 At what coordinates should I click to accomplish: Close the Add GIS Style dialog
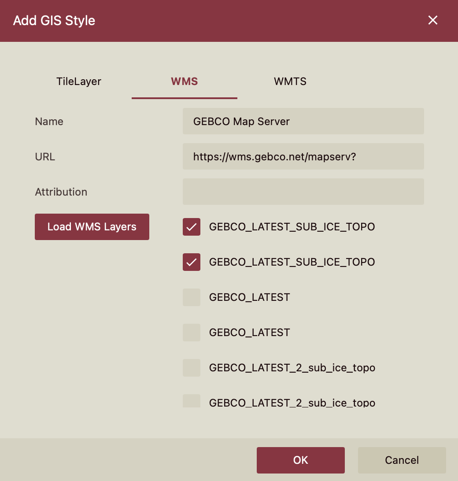click(x=432, y=20)
